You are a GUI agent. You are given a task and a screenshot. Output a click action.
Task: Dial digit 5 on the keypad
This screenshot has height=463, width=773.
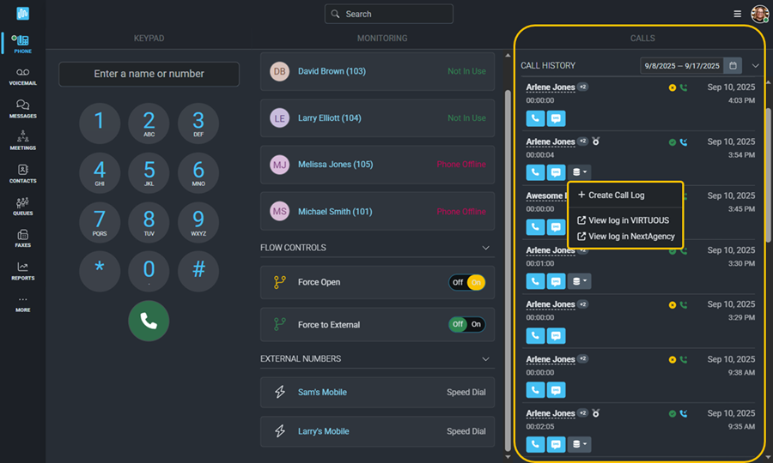[x=149, y=172]
